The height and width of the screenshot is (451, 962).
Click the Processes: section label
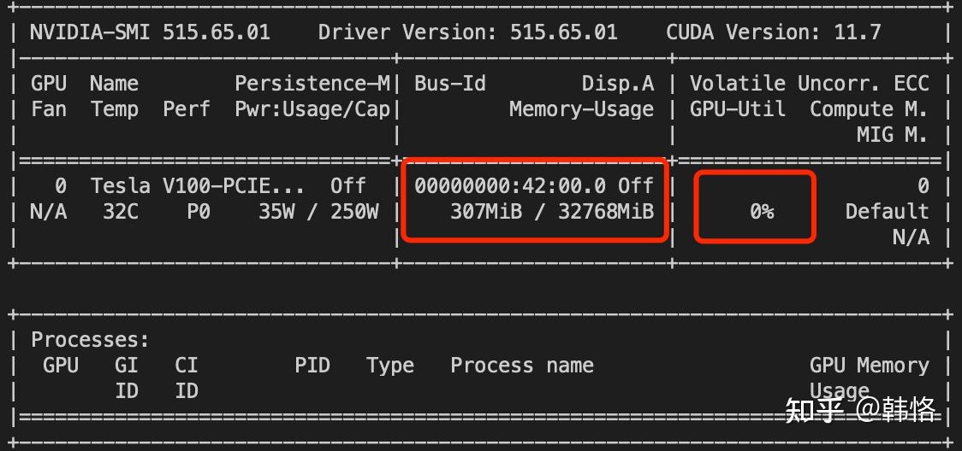90,340
